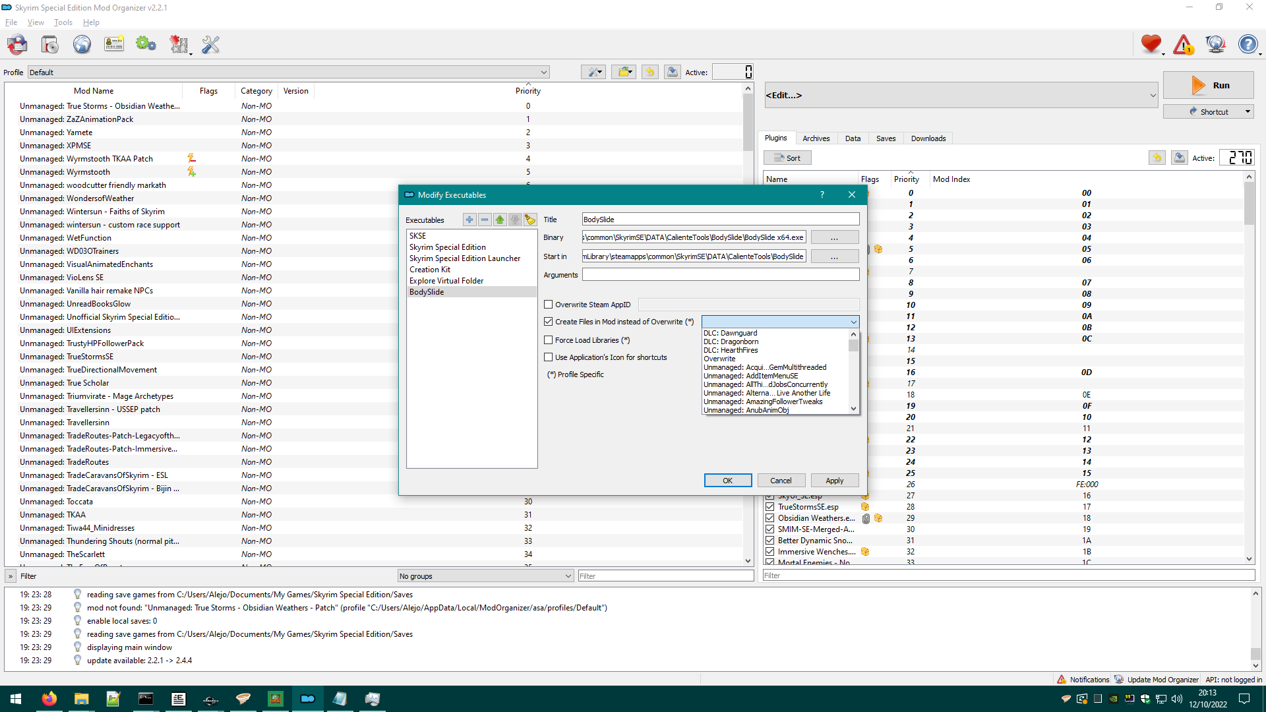Click the Mod Organizer taskbar icon
Viewport: 1266px width, 712px height.
(308, 699)
